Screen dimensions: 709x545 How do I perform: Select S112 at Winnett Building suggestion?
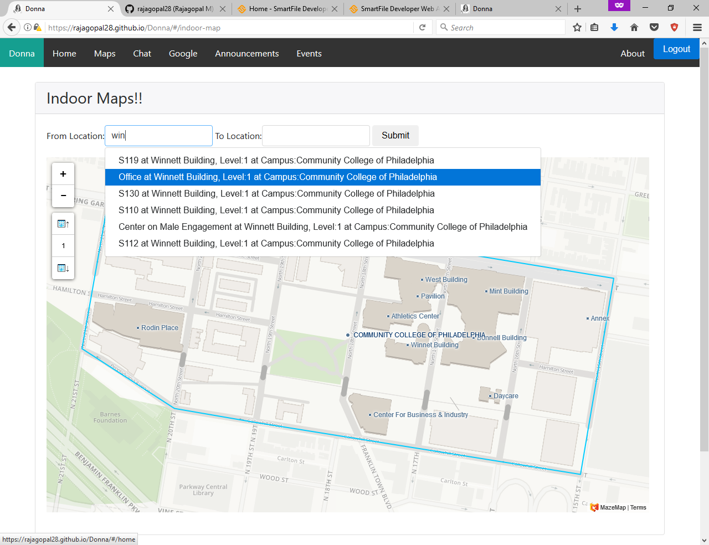point(323,244)
